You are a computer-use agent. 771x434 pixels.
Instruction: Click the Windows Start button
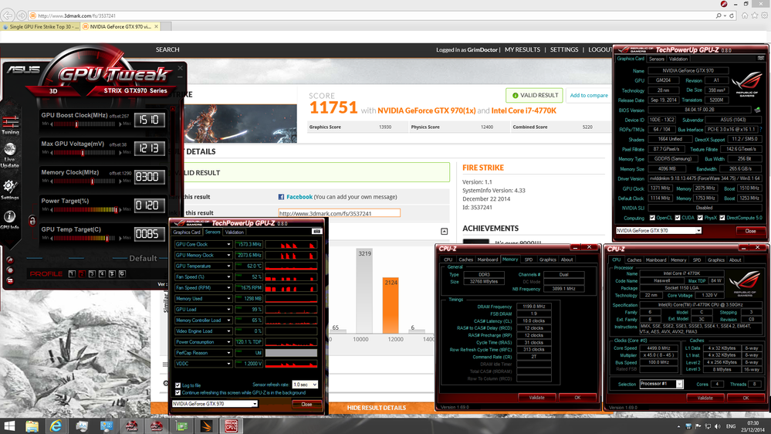coord(9,426)
